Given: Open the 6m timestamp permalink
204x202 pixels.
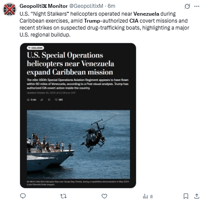Looking at the screenshot, I should click(x=112, y=6).
